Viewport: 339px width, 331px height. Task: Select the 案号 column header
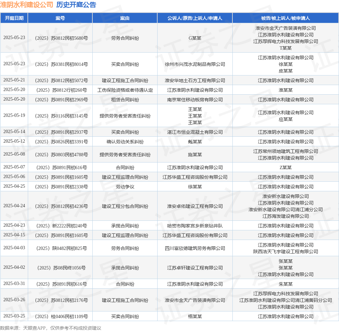click(x=60, y=18)
